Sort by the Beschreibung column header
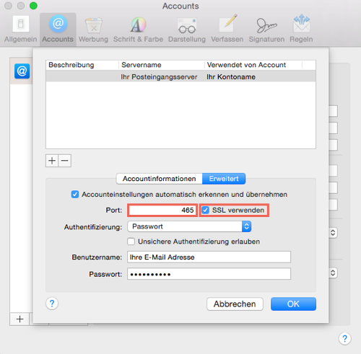The height and width of the screenshot is (354, 361). pos(82,65)
